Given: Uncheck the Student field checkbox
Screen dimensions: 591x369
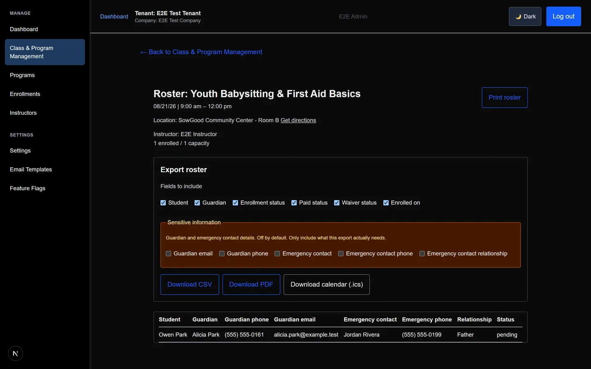Looking at the screenshot, I should coord(163,203).
